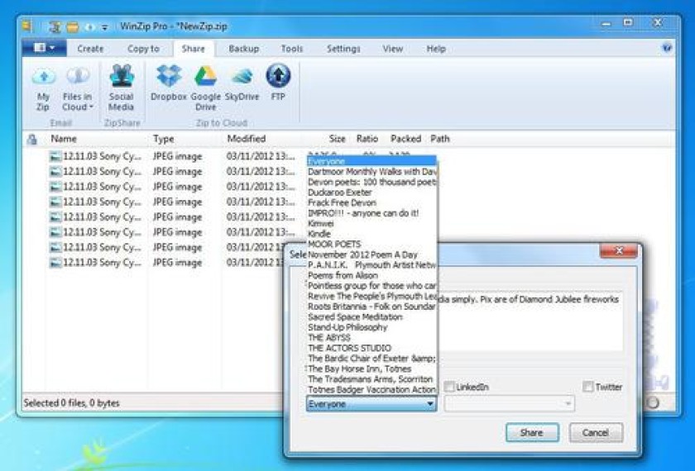This screenshot has width=695, height=471.
Task: Open the Tools tab
Action: [291, 49]
